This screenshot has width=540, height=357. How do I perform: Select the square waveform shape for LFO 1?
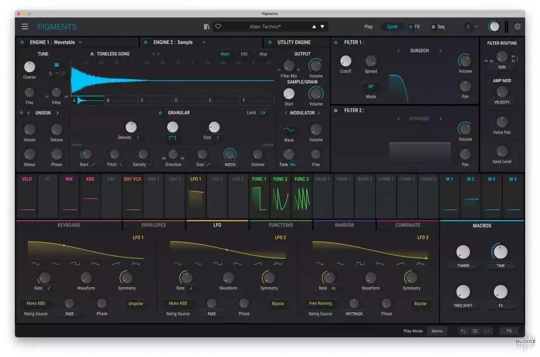(75, 264)
